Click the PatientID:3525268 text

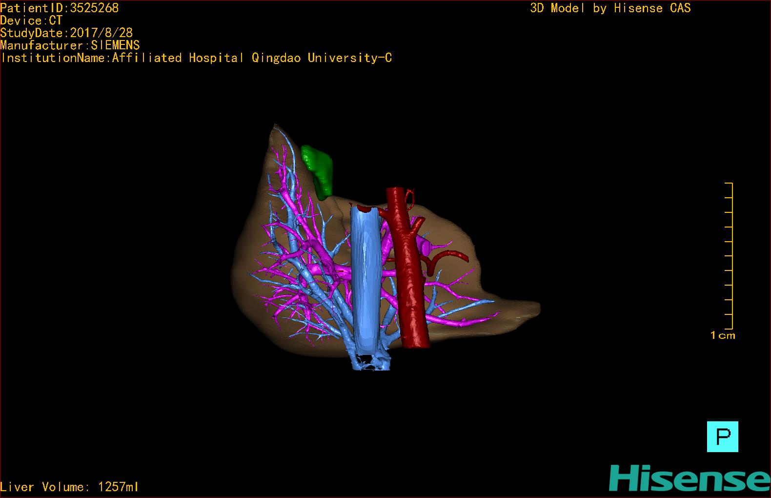(60, 8)
